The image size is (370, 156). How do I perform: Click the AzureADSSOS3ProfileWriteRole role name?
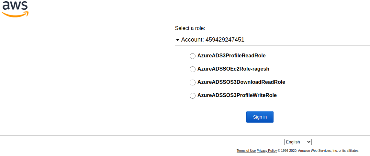pos(237,95)
